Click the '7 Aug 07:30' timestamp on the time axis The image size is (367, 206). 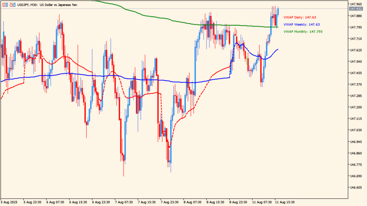123,202
